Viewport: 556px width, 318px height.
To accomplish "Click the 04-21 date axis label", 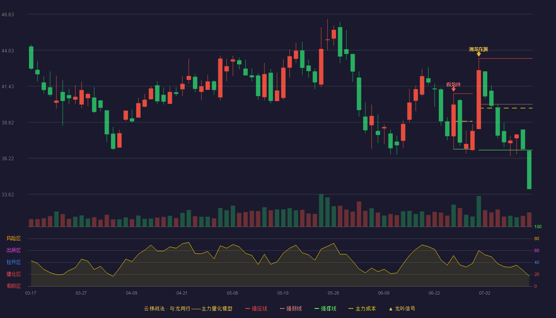I will pyautogui.click(x=182, y=293).
